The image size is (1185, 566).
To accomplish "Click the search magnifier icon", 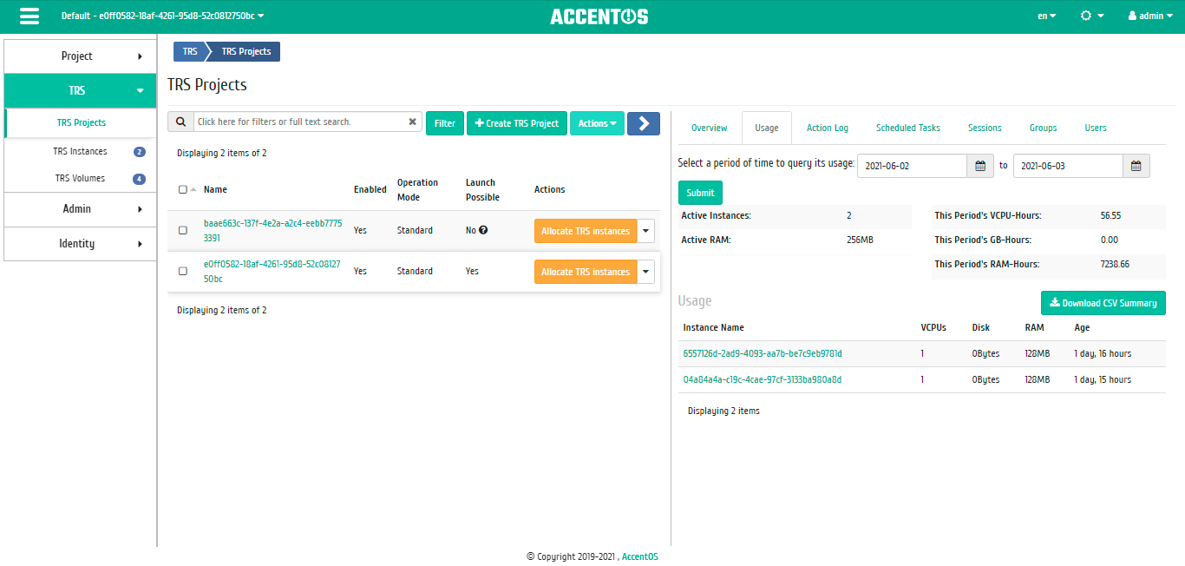I will (x=180, y=122).
